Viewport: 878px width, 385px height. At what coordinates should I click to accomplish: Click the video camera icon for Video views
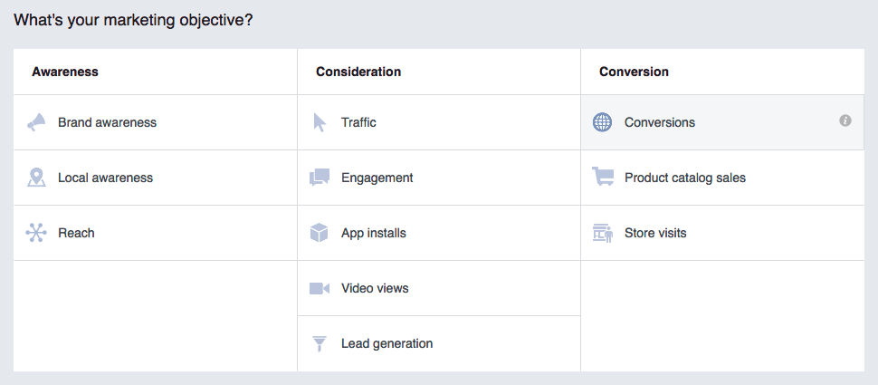[x=320, y=288]
